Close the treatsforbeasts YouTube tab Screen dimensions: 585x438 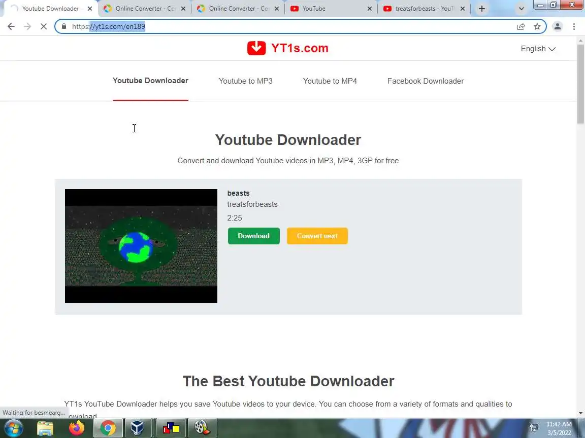pos(463,9)
